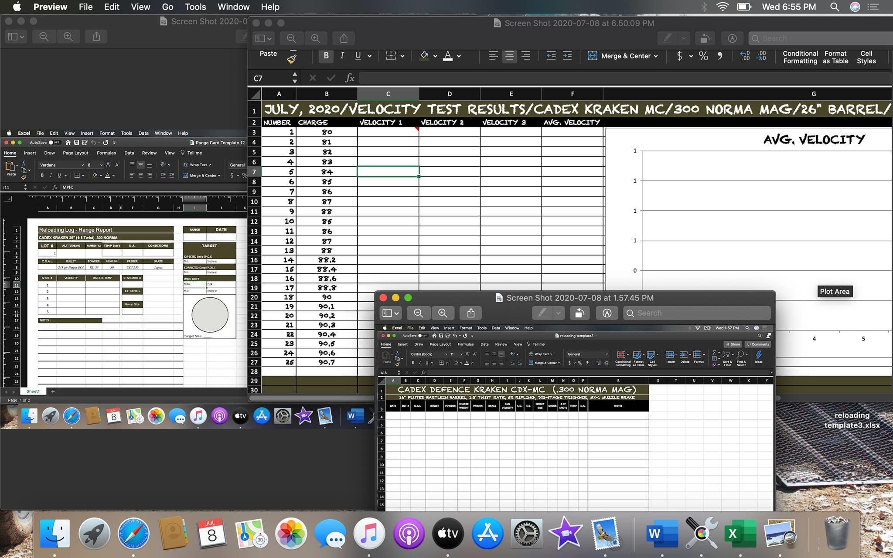Click Format as Table in 6.50.09 PM screenshot
Image resolution: width=893 pixels, height=558 pixels.
point(835,57)
